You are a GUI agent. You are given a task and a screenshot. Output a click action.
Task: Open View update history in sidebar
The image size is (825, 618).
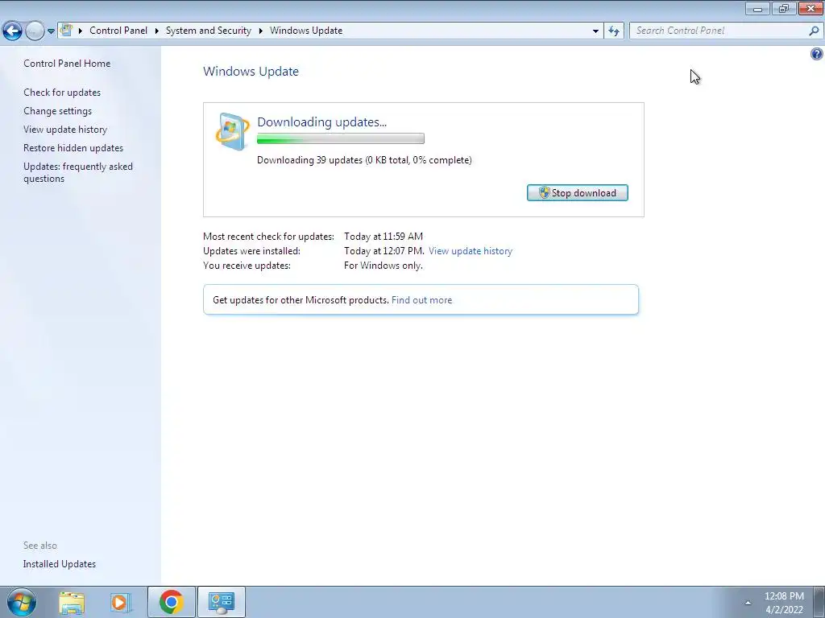[65, 130]
